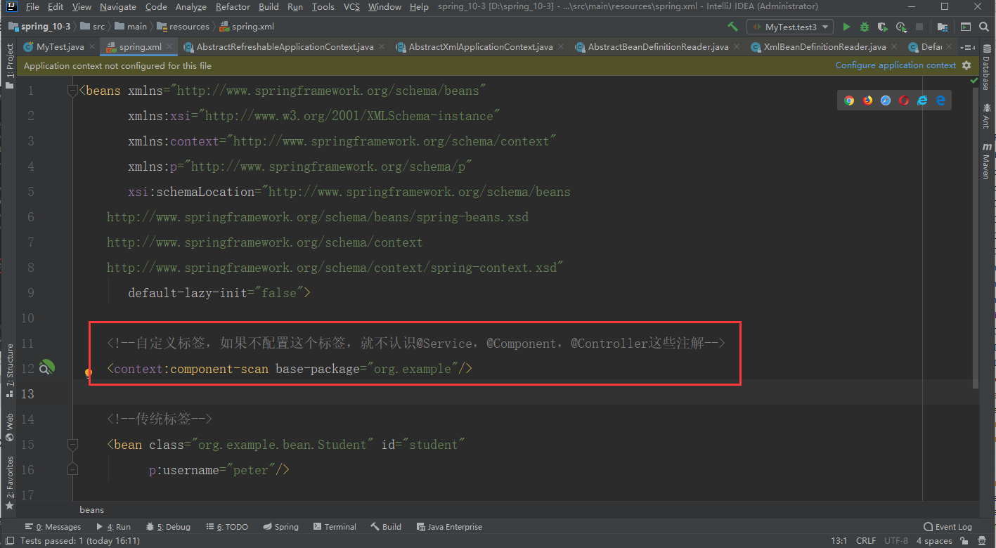Open the Ant tool window
Screen dimensions: 996x548
coord(986,115)
